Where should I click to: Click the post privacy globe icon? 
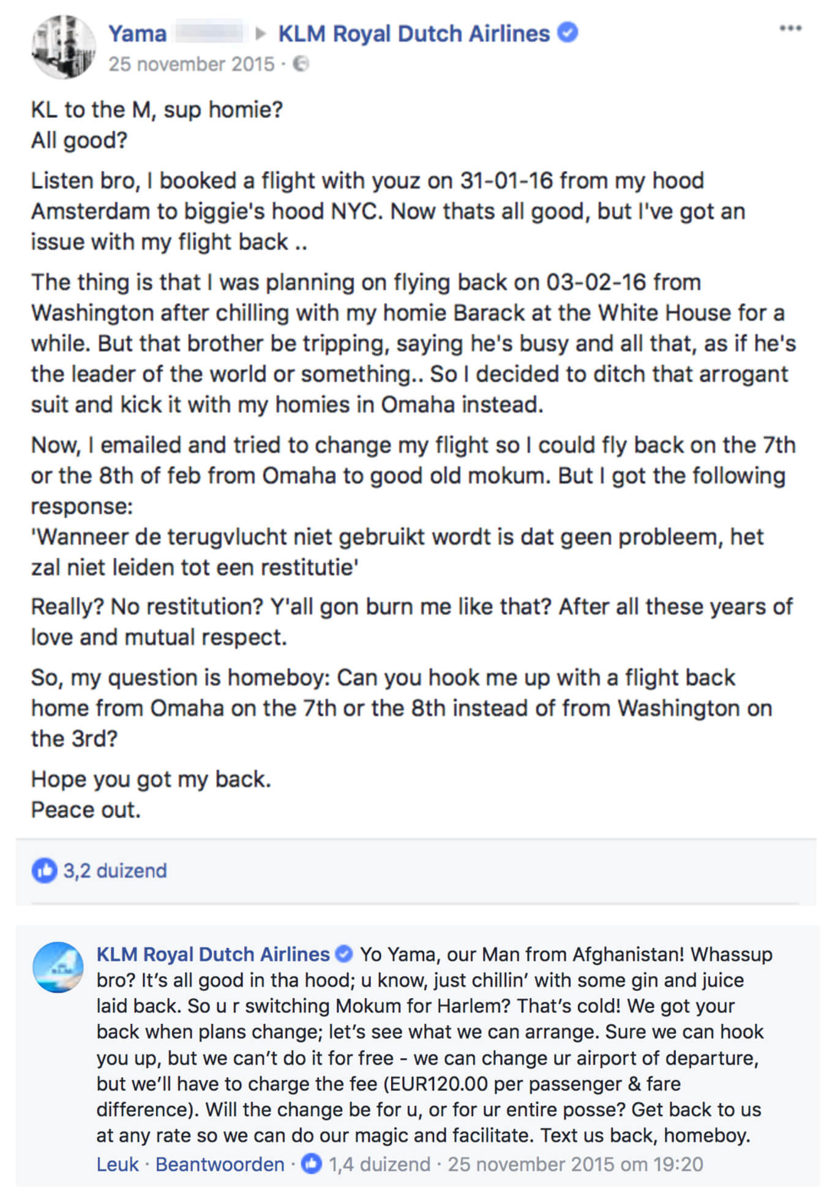coord(301,64)
